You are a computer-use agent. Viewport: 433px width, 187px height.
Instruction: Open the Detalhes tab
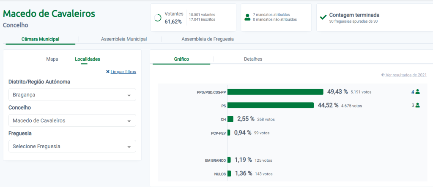253,59
